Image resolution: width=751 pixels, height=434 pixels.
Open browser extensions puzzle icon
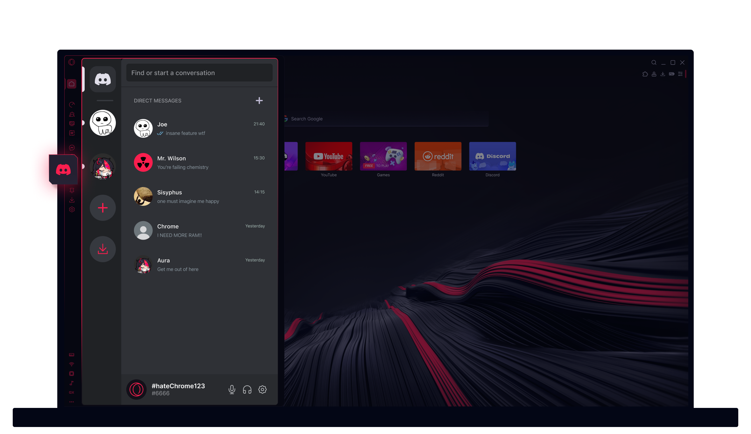645,74
